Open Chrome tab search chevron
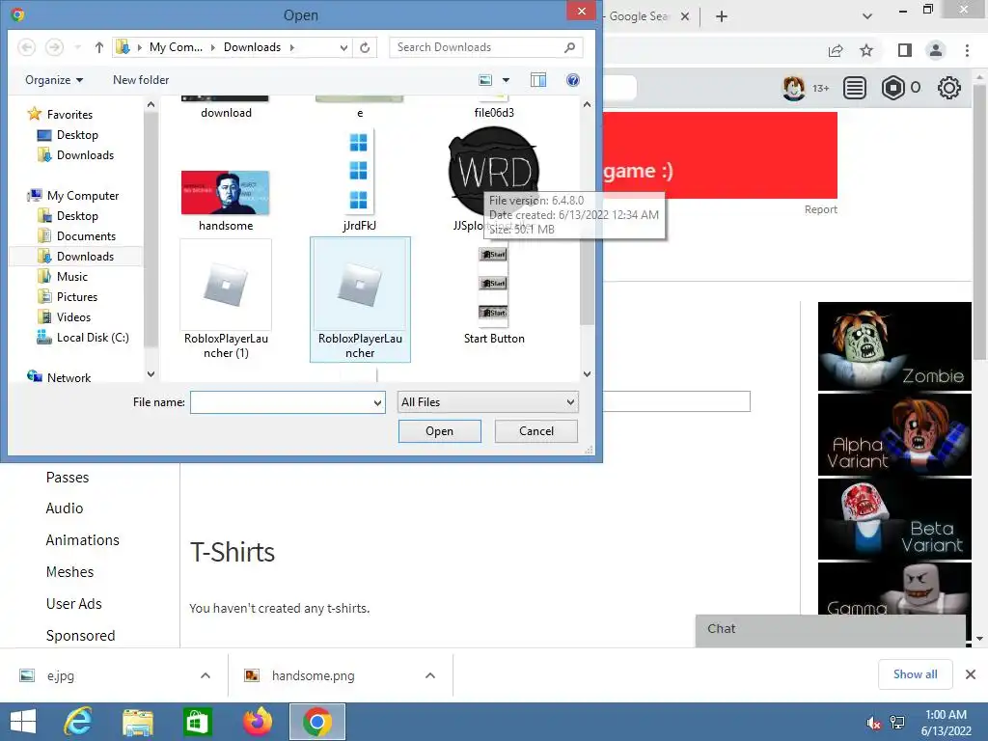The width and height of the screenshot is (988, 741). tap(867, 16)
